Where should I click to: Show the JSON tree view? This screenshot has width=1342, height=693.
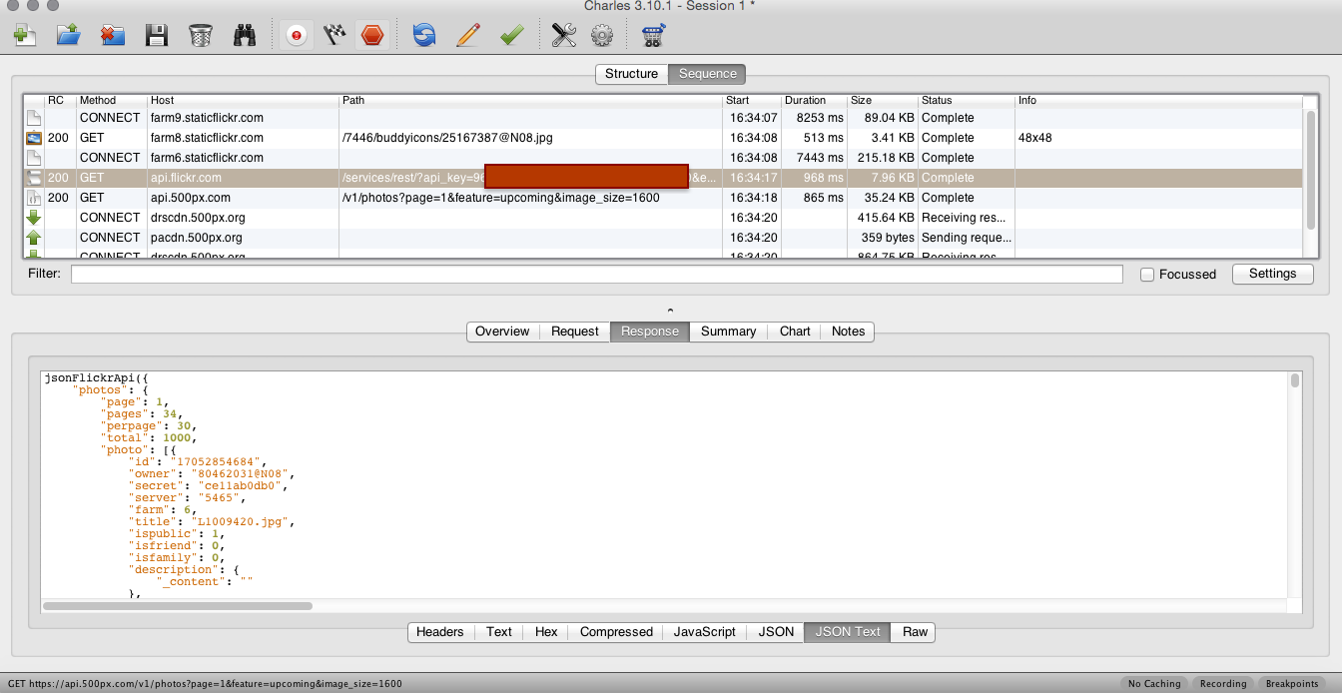776,632
